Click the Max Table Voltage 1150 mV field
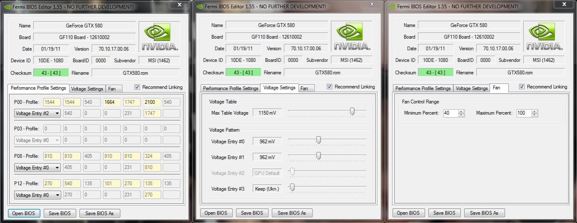The width and height of the screenshot is (577, 223). pos(267,113)
